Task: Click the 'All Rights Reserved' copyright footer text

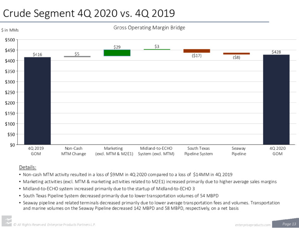Action: point(54,225)
